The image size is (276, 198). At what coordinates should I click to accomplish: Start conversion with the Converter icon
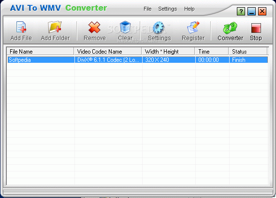click(230, 28)
